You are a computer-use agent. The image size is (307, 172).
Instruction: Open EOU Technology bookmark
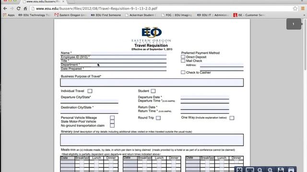pos(34,15)
